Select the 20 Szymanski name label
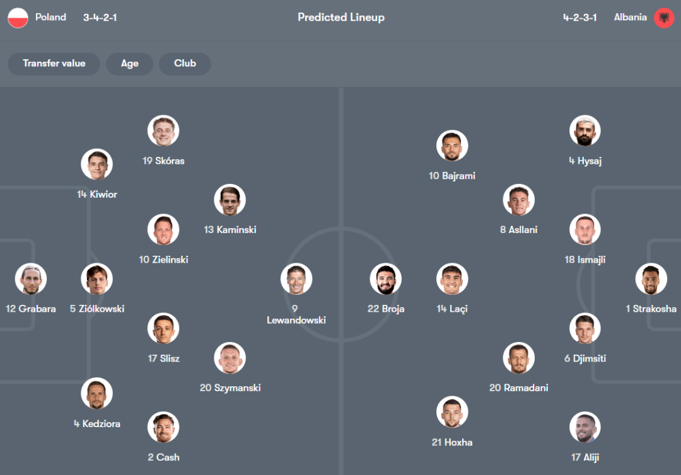This screenshot has height=475, width=681. (x=230, y=387)
